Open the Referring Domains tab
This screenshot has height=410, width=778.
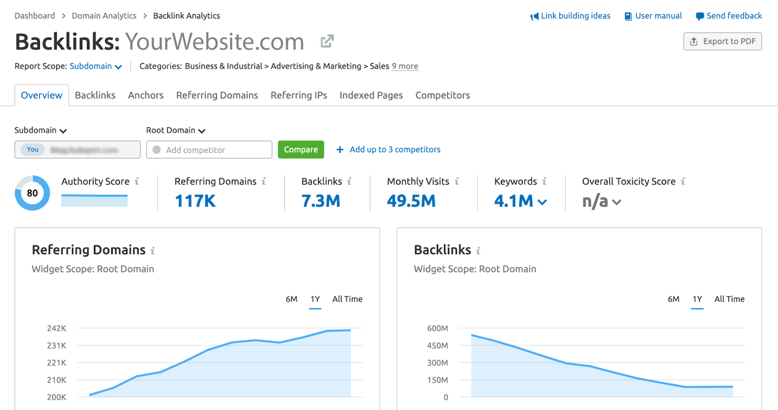[217, 95]
